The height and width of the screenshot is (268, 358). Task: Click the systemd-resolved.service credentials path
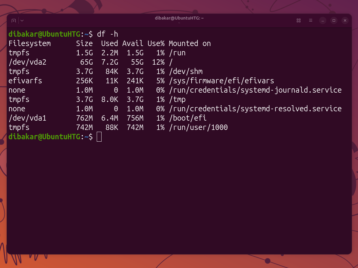(x=255, y=109)
